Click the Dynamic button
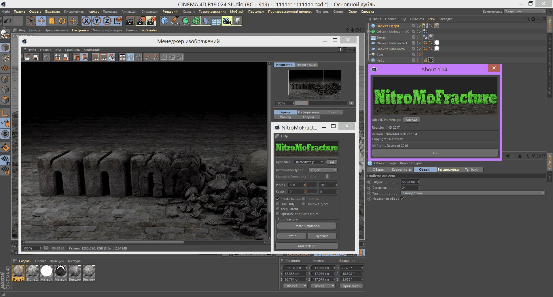 click(x=322, y=236)
